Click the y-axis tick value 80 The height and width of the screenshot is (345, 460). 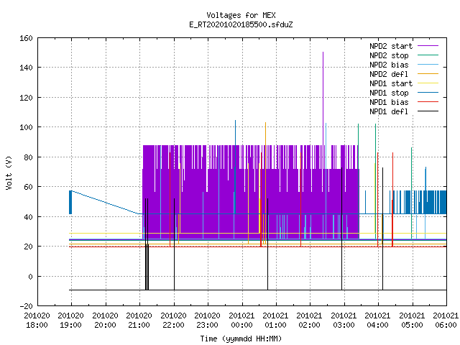[x=28, y=157]
